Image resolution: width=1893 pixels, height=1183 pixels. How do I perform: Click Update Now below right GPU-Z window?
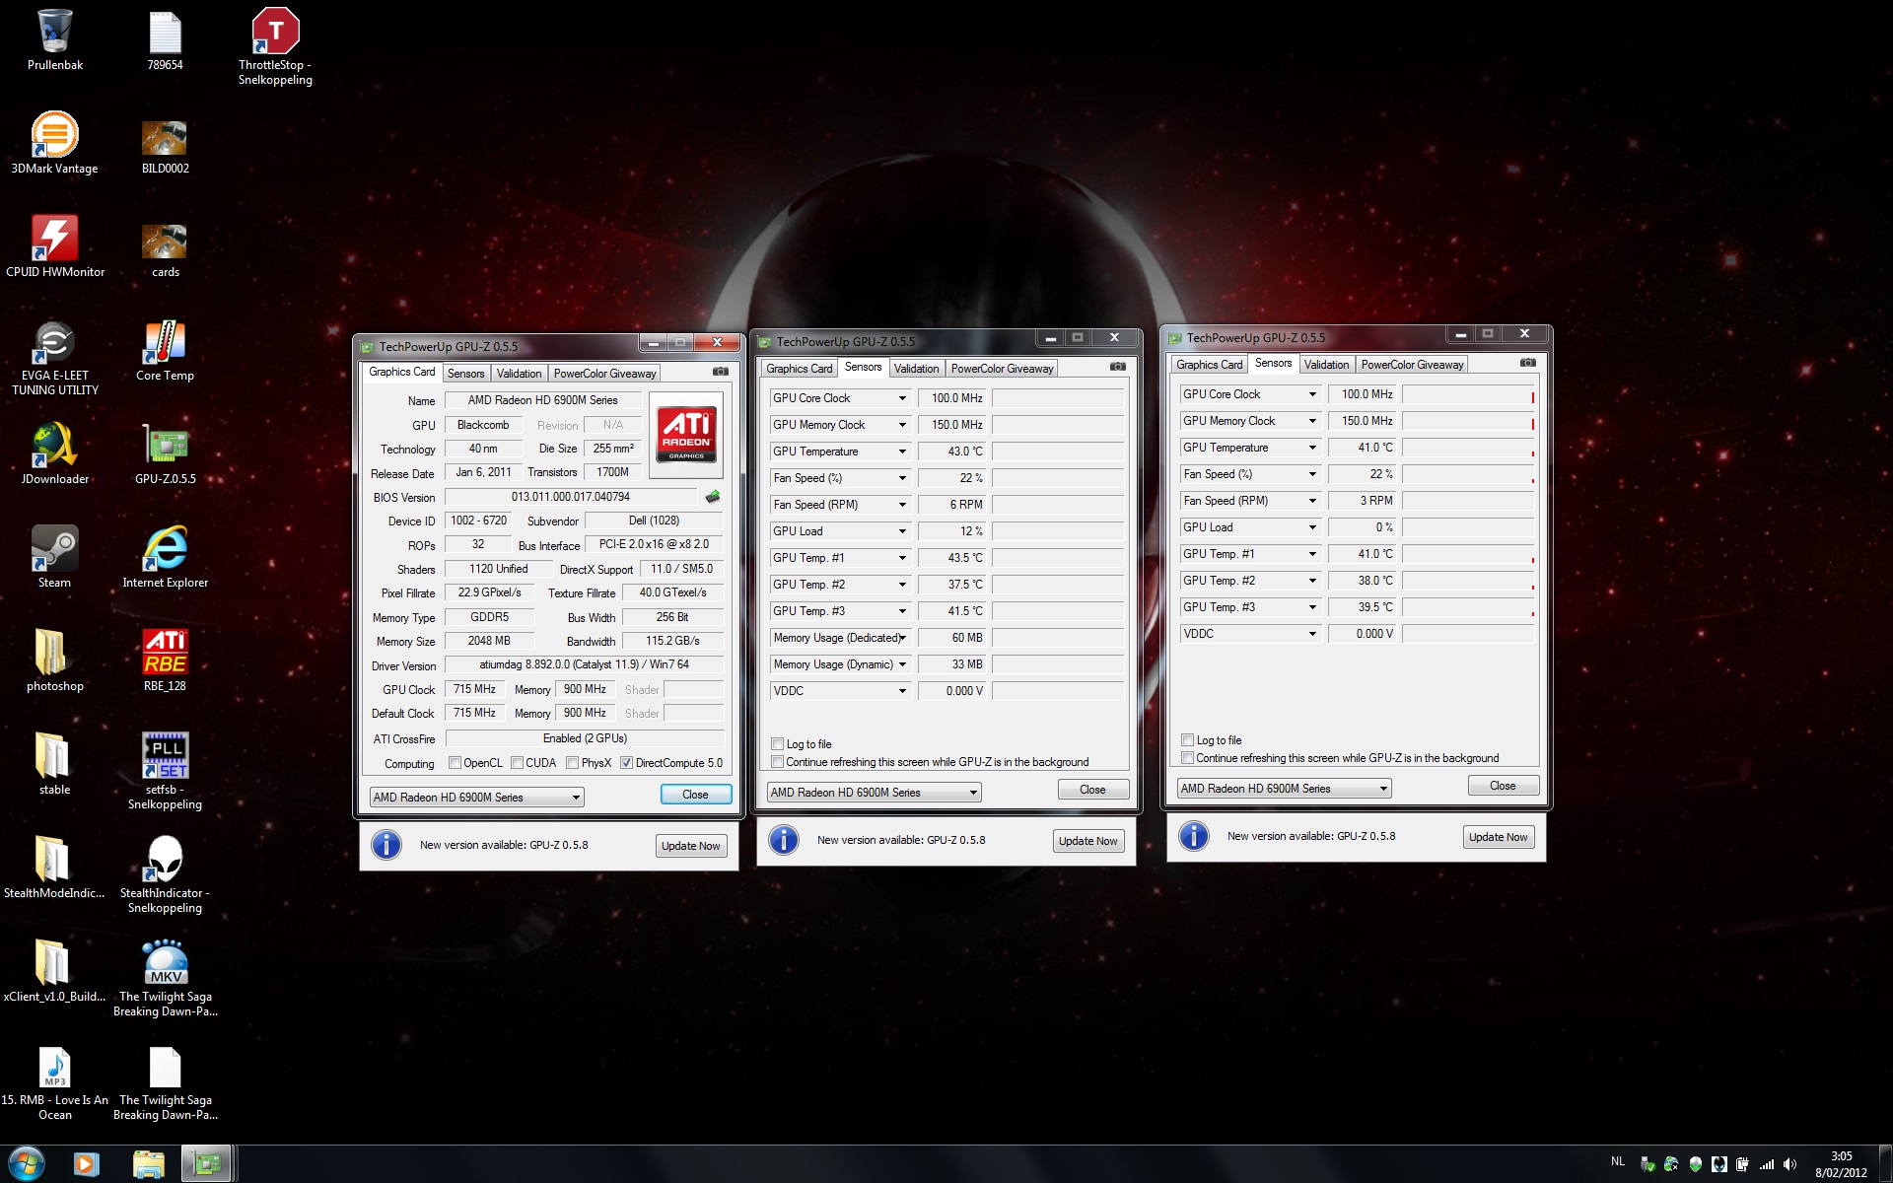click(1498, 837)
